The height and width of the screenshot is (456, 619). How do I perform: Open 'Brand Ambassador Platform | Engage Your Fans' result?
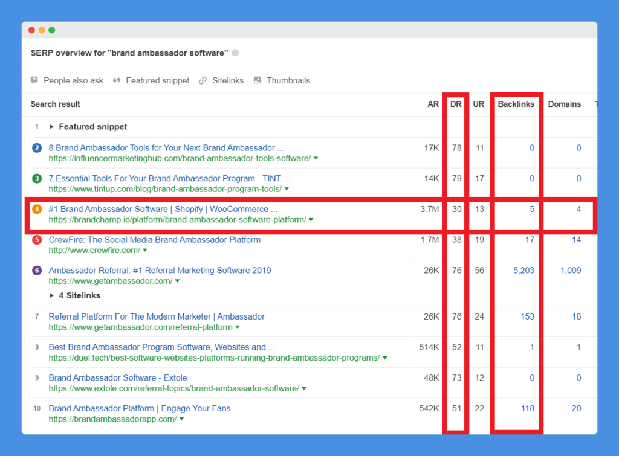click(140, 408)
